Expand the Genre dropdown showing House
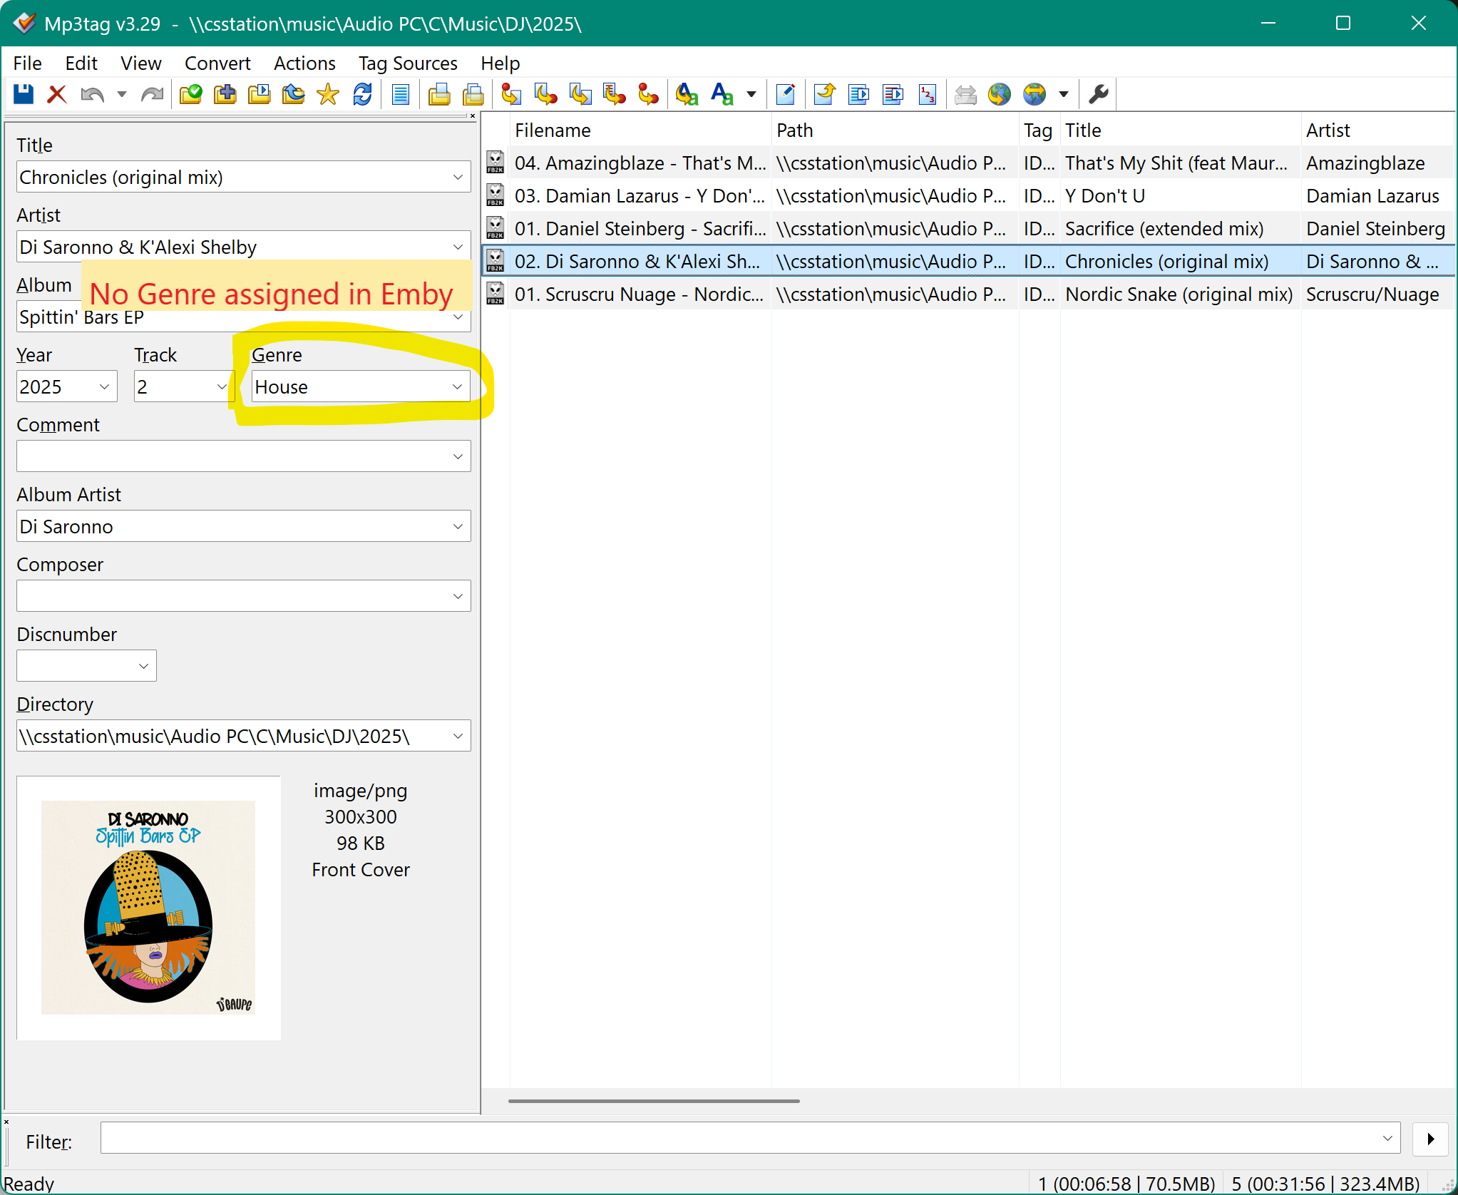 click(457, 386)
